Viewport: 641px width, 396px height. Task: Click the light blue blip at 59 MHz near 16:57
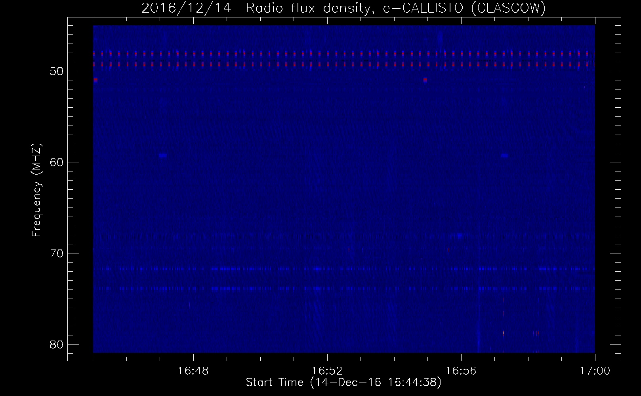504,156
